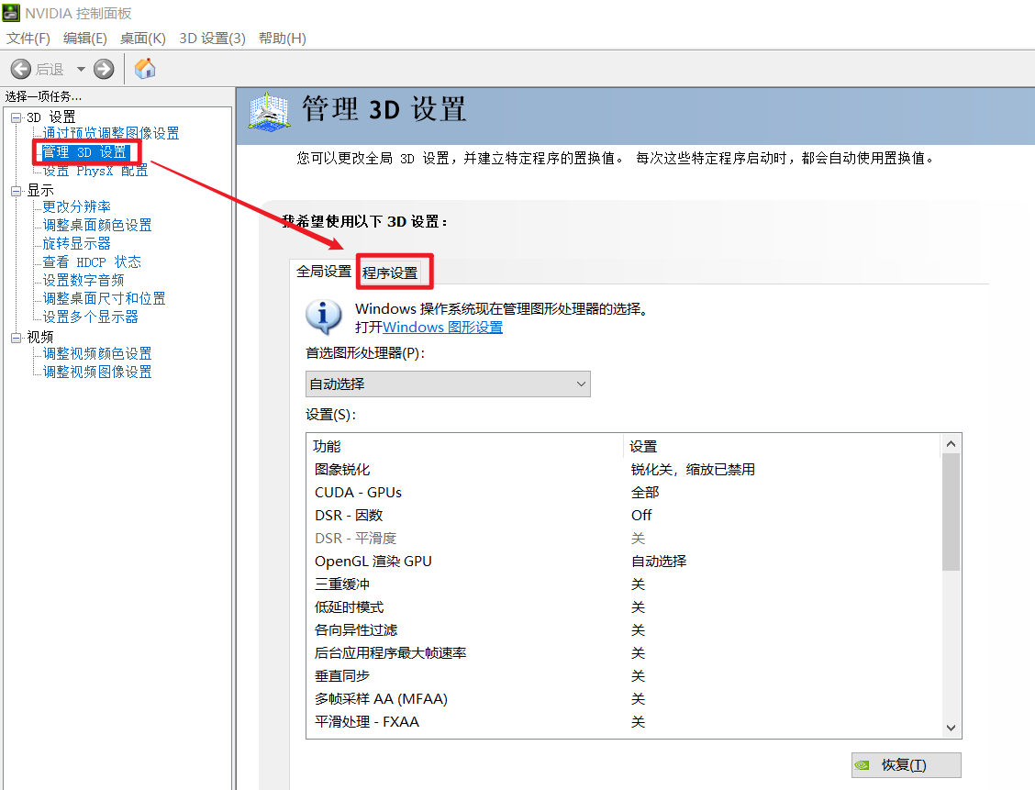Select the CUDA - GPUs setting row
1035x790 pixels.
624,493
